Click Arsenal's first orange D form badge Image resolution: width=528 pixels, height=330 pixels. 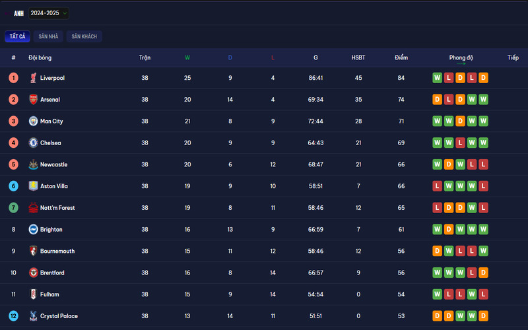pyautogui.click(x=437, y=100)
